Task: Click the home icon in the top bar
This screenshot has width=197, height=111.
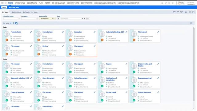Action: click(x=162, y=3)
